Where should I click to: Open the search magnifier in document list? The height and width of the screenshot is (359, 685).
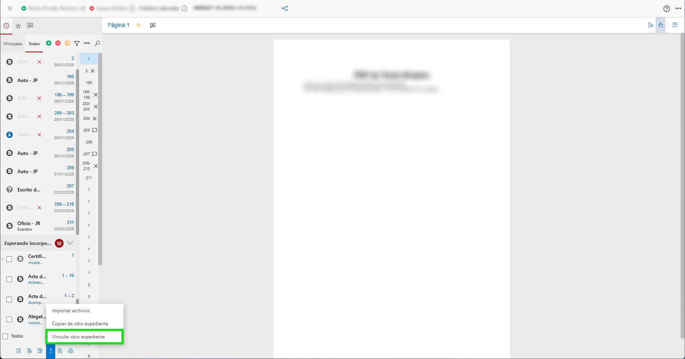[x=97, y=43]
